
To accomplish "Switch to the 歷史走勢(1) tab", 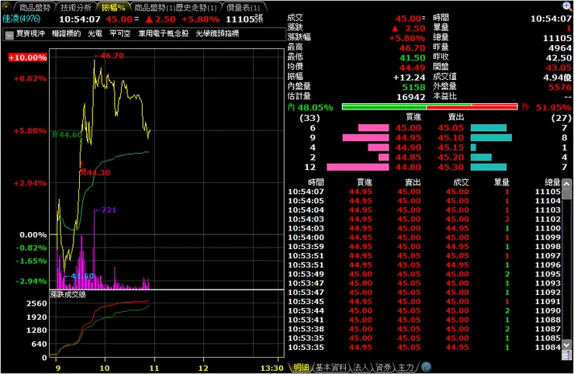I will [196, 7].
